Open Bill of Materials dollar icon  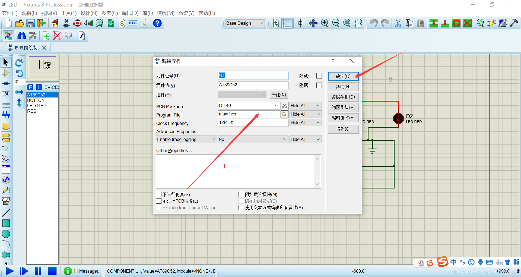click(x=122, y=23)
